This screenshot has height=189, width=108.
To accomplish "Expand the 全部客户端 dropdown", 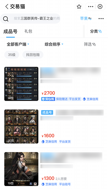I will click(x=18, y=44).
